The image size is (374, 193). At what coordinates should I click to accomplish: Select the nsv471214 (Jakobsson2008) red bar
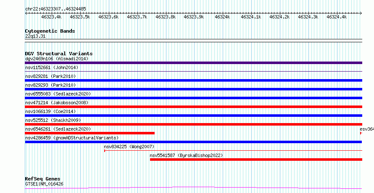tap(193, 107)
